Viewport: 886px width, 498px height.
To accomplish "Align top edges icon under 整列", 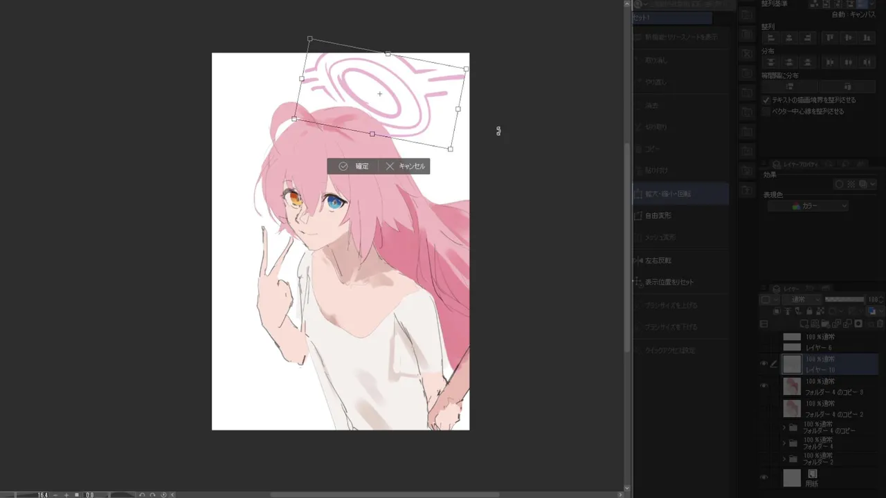I will pyautogui.click(x=829, y=38).
